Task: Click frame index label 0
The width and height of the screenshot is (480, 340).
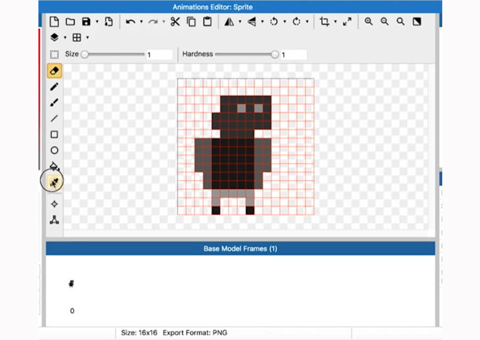Action: [72, 310]
